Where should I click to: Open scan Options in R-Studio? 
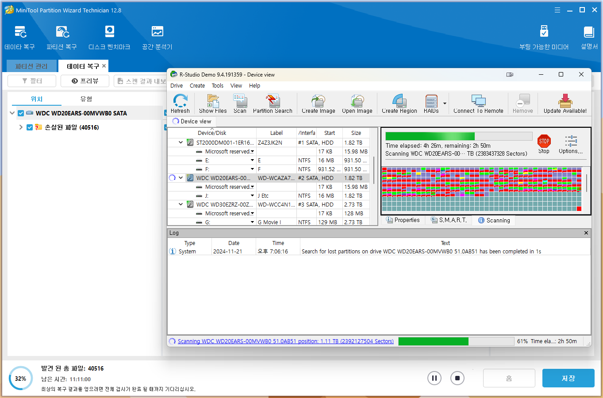tap(571, 144)
